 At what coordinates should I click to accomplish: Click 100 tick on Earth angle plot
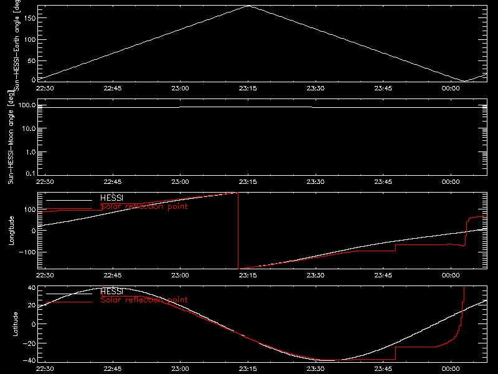30,40
